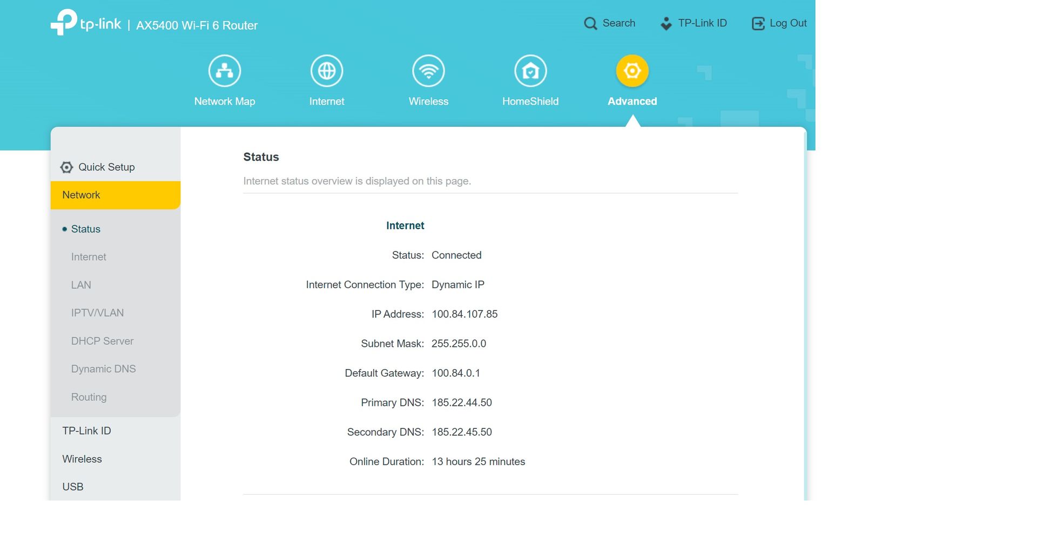The image size is (1037, 546).
Task: Open Quick Setup in sidebar
Action: click(x=106, y=167)
